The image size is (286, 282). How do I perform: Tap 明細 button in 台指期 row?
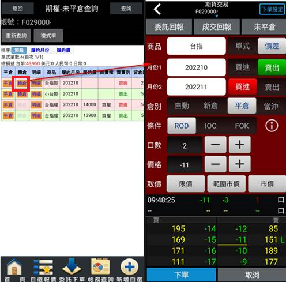point(36,83)
